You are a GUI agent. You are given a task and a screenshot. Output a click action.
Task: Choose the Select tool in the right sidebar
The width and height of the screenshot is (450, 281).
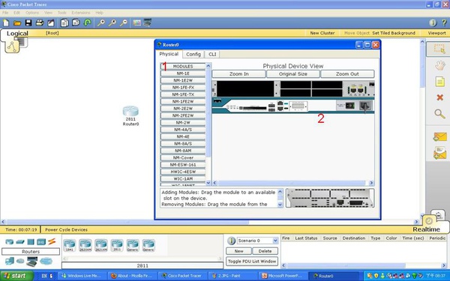439,49
